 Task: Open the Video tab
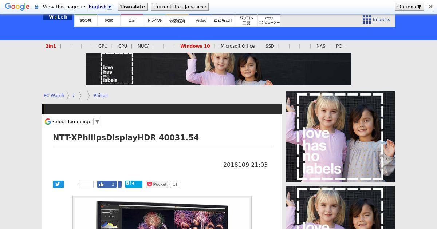pos(201,20)
